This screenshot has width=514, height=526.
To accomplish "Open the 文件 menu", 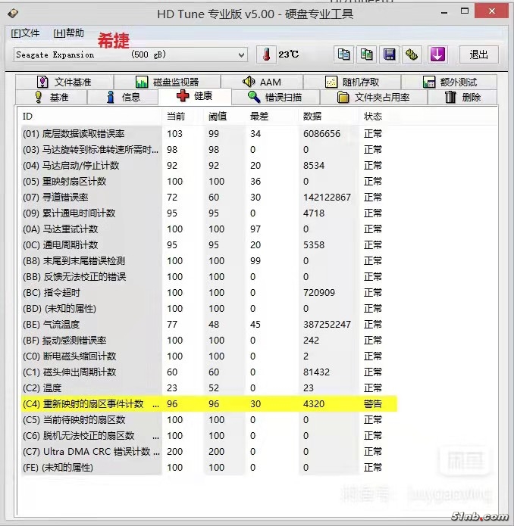I will click(x=25, y=33).
